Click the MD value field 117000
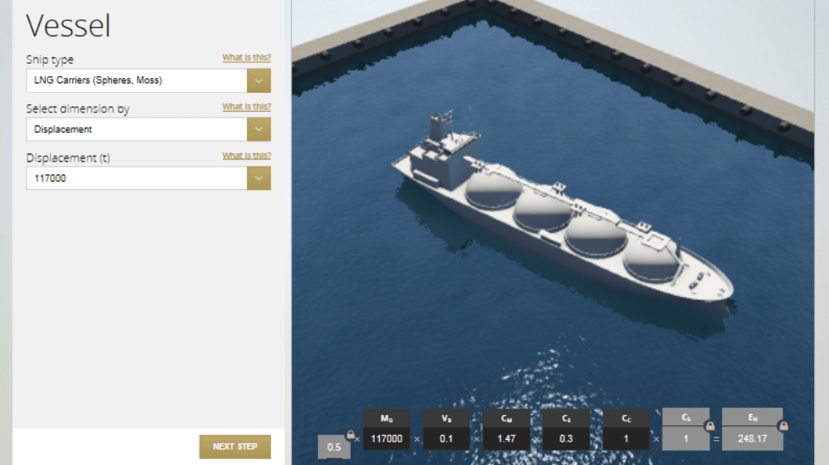Viewport: 829px width, 465px height. point(386,439)
